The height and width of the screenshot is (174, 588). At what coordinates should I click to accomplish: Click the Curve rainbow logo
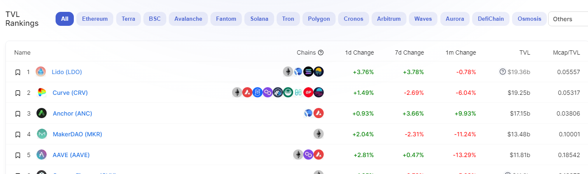click(42, 93)
